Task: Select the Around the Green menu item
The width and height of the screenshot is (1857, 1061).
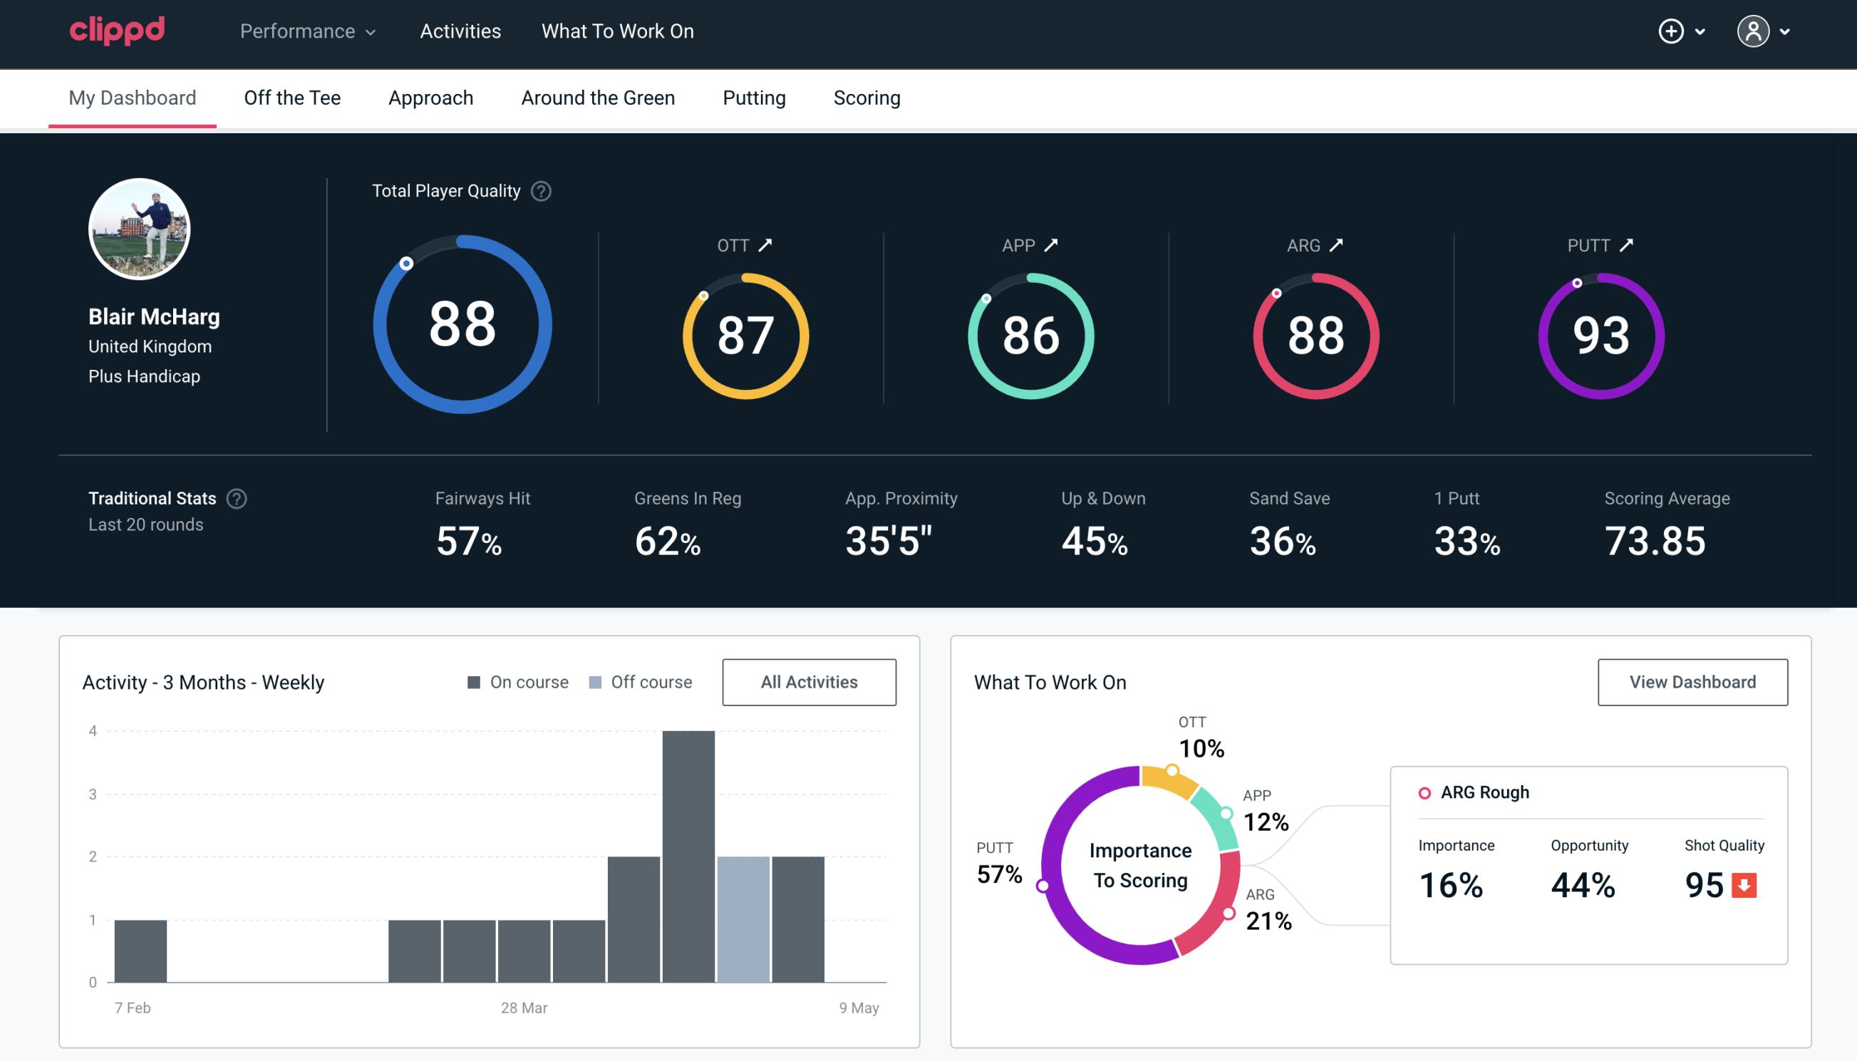Action: point(597,97)
